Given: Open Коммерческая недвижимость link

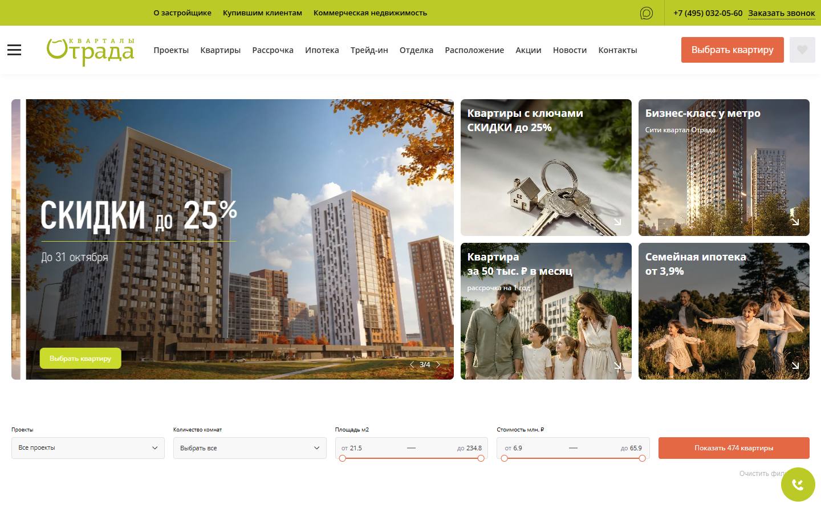Looking at the screenshot, I should click(370, 13).
